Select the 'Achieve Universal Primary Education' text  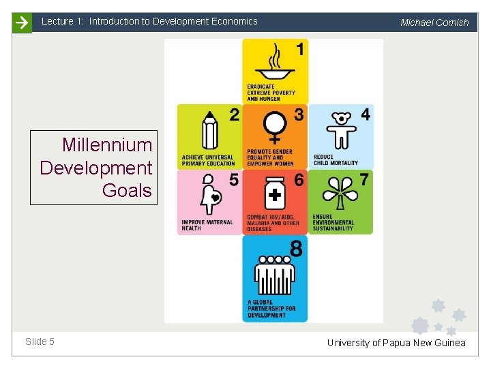[208, 160]
